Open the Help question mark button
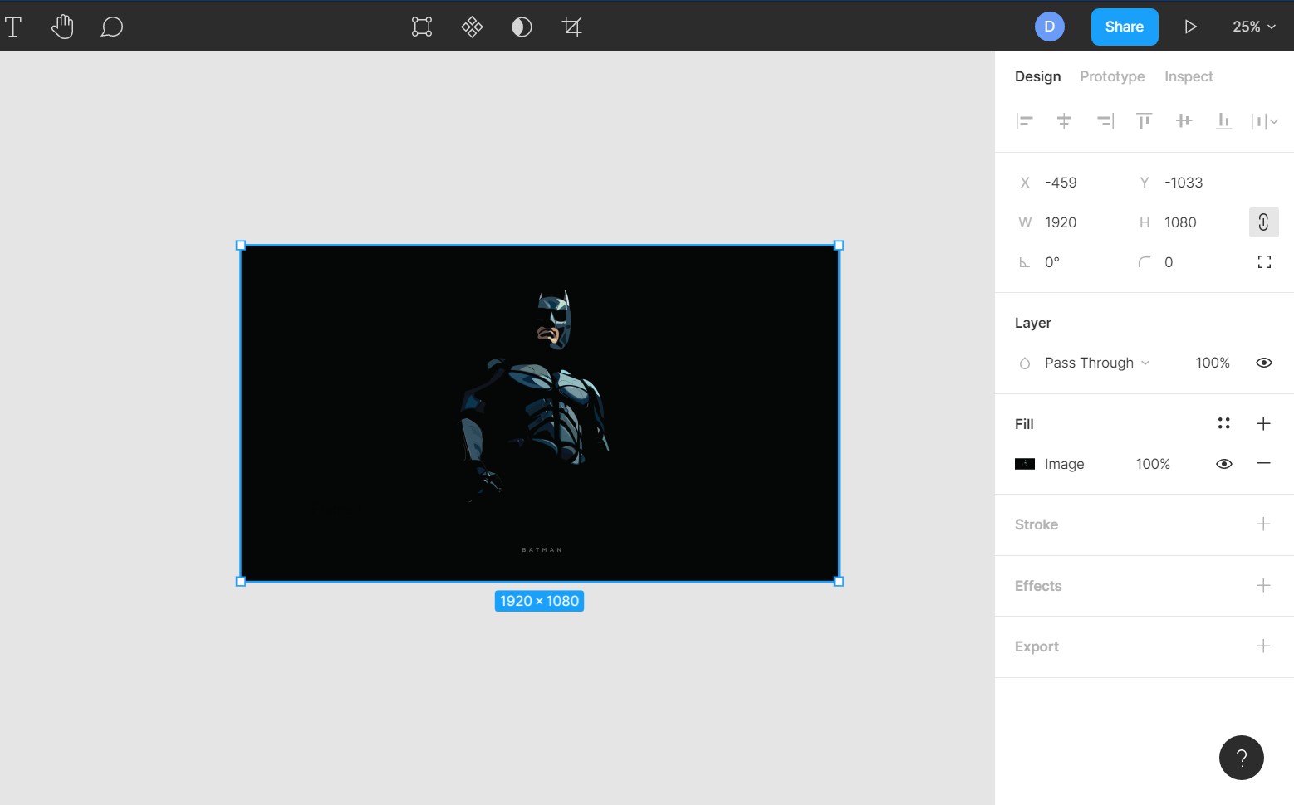The image size is (1294, 805). tap(1242, 758)
